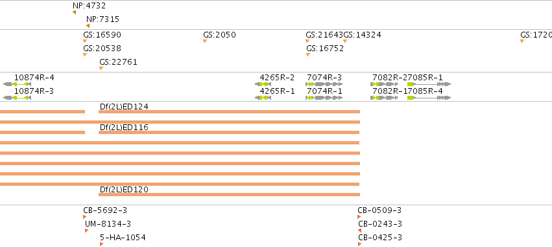Select the NP:7315 insertion marker
This screenshot has height=248, width=552.
click(x=88, y=26)
